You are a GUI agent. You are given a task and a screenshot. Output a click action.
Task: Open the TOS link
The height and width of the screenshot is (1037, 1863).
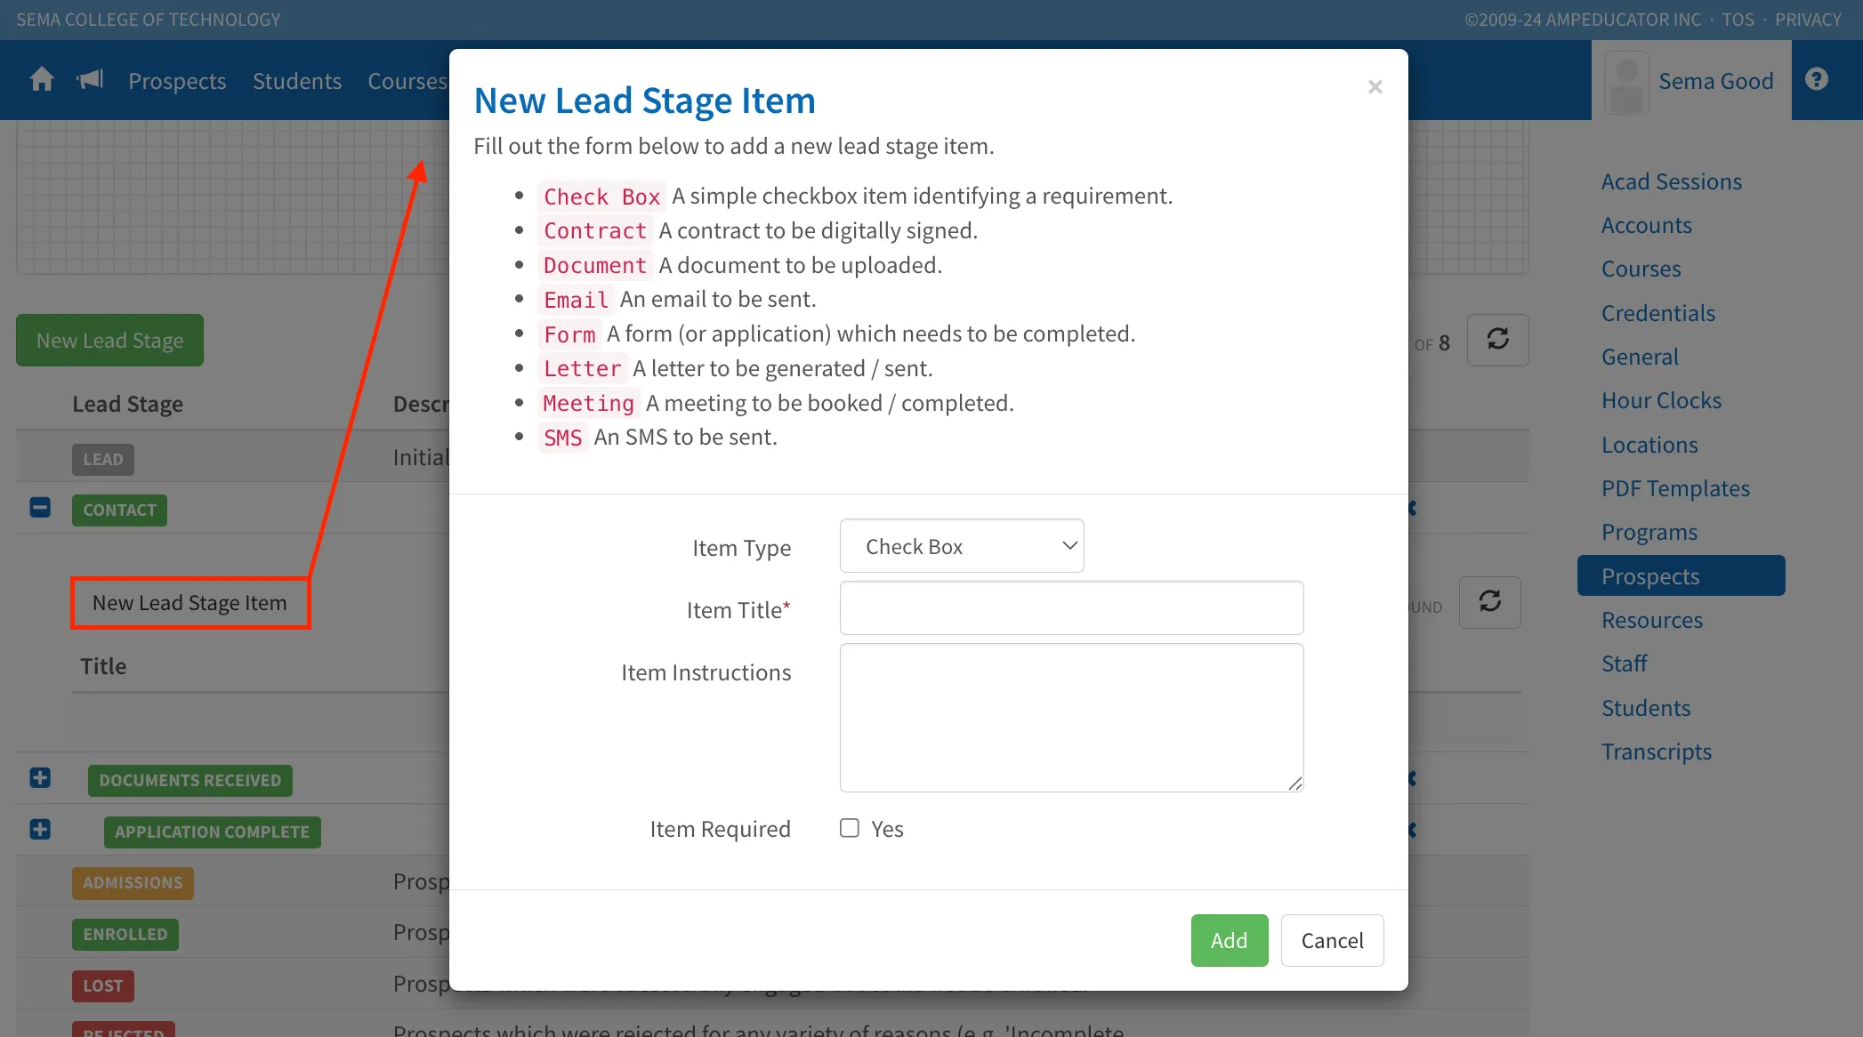[1738, 20]
